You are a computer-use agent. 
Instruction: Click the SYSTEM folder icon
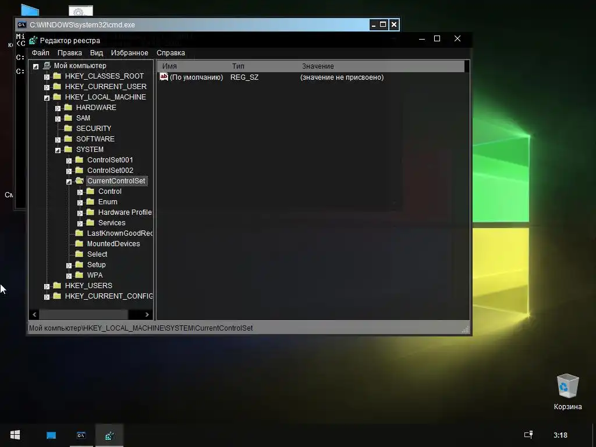point(68,149)
